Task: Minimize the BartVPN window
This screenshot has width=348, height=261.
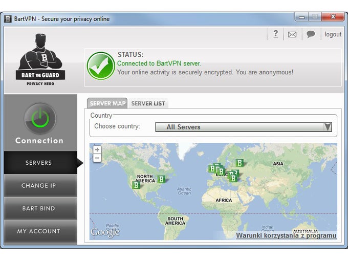Action: tap(302, 17)
